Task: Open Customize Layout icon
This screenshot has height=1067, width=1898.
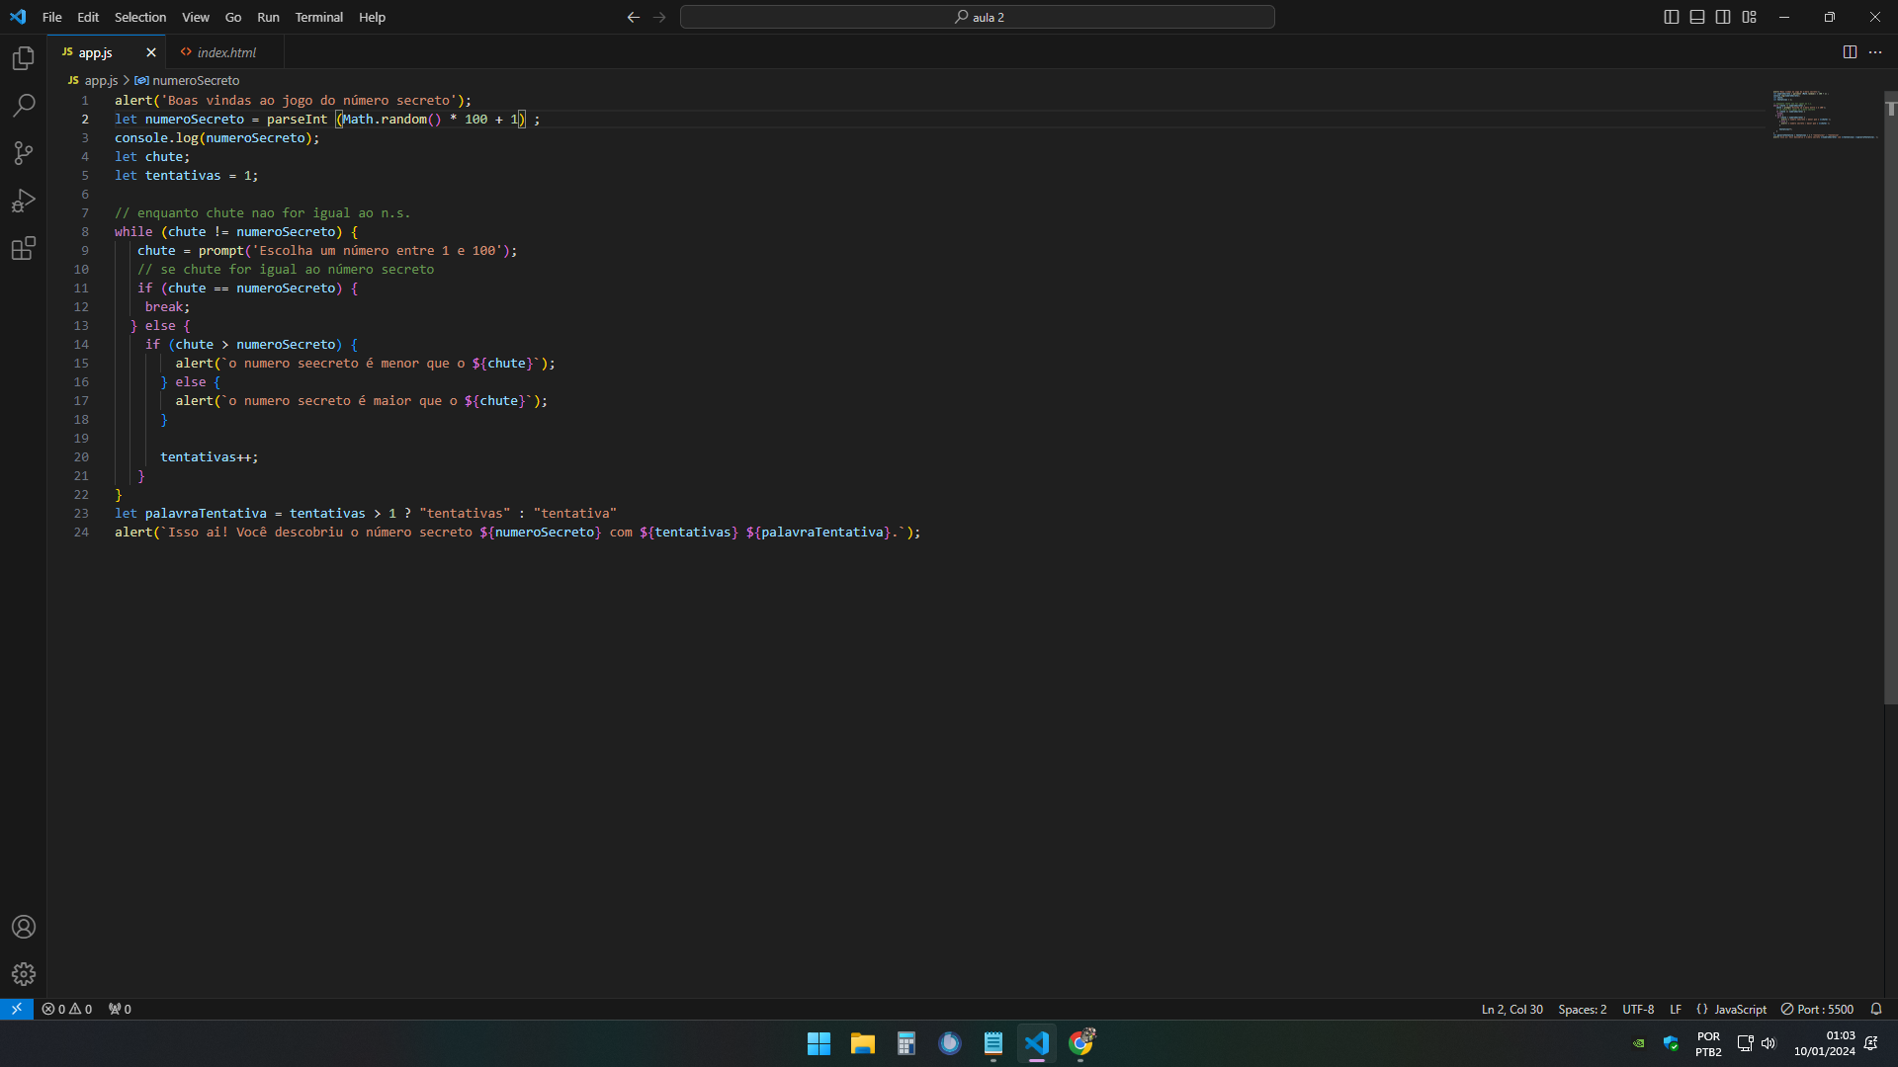Action: click(1750, 17)
